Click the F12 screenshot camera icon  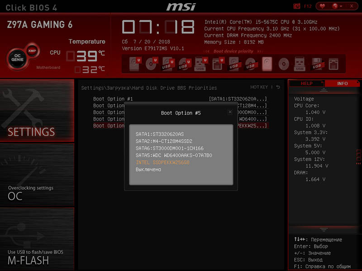(296, 6)
